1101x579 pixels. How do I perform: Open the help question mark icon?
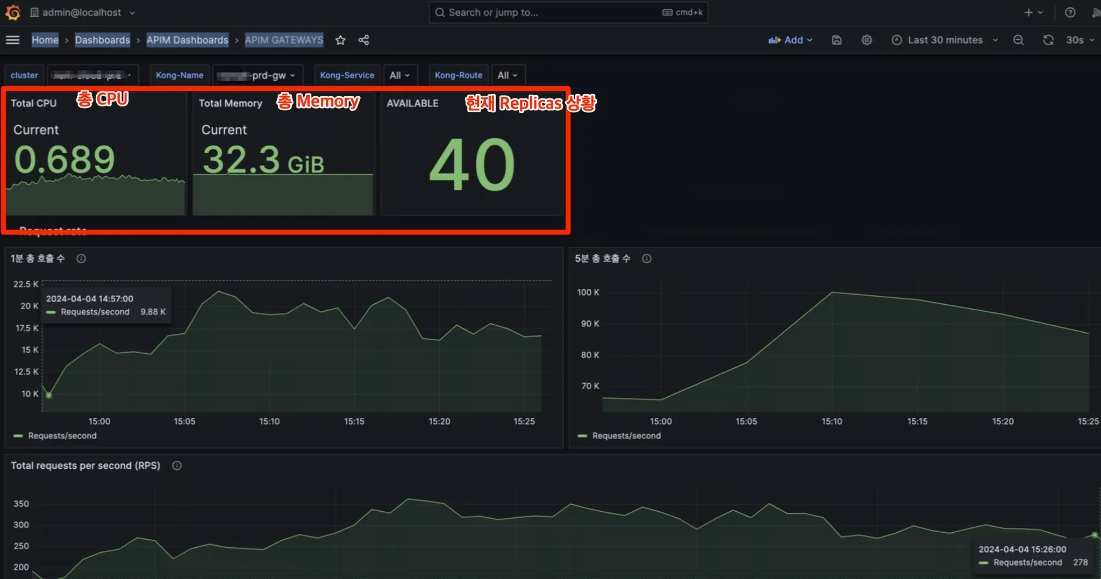click(1070, 12)
